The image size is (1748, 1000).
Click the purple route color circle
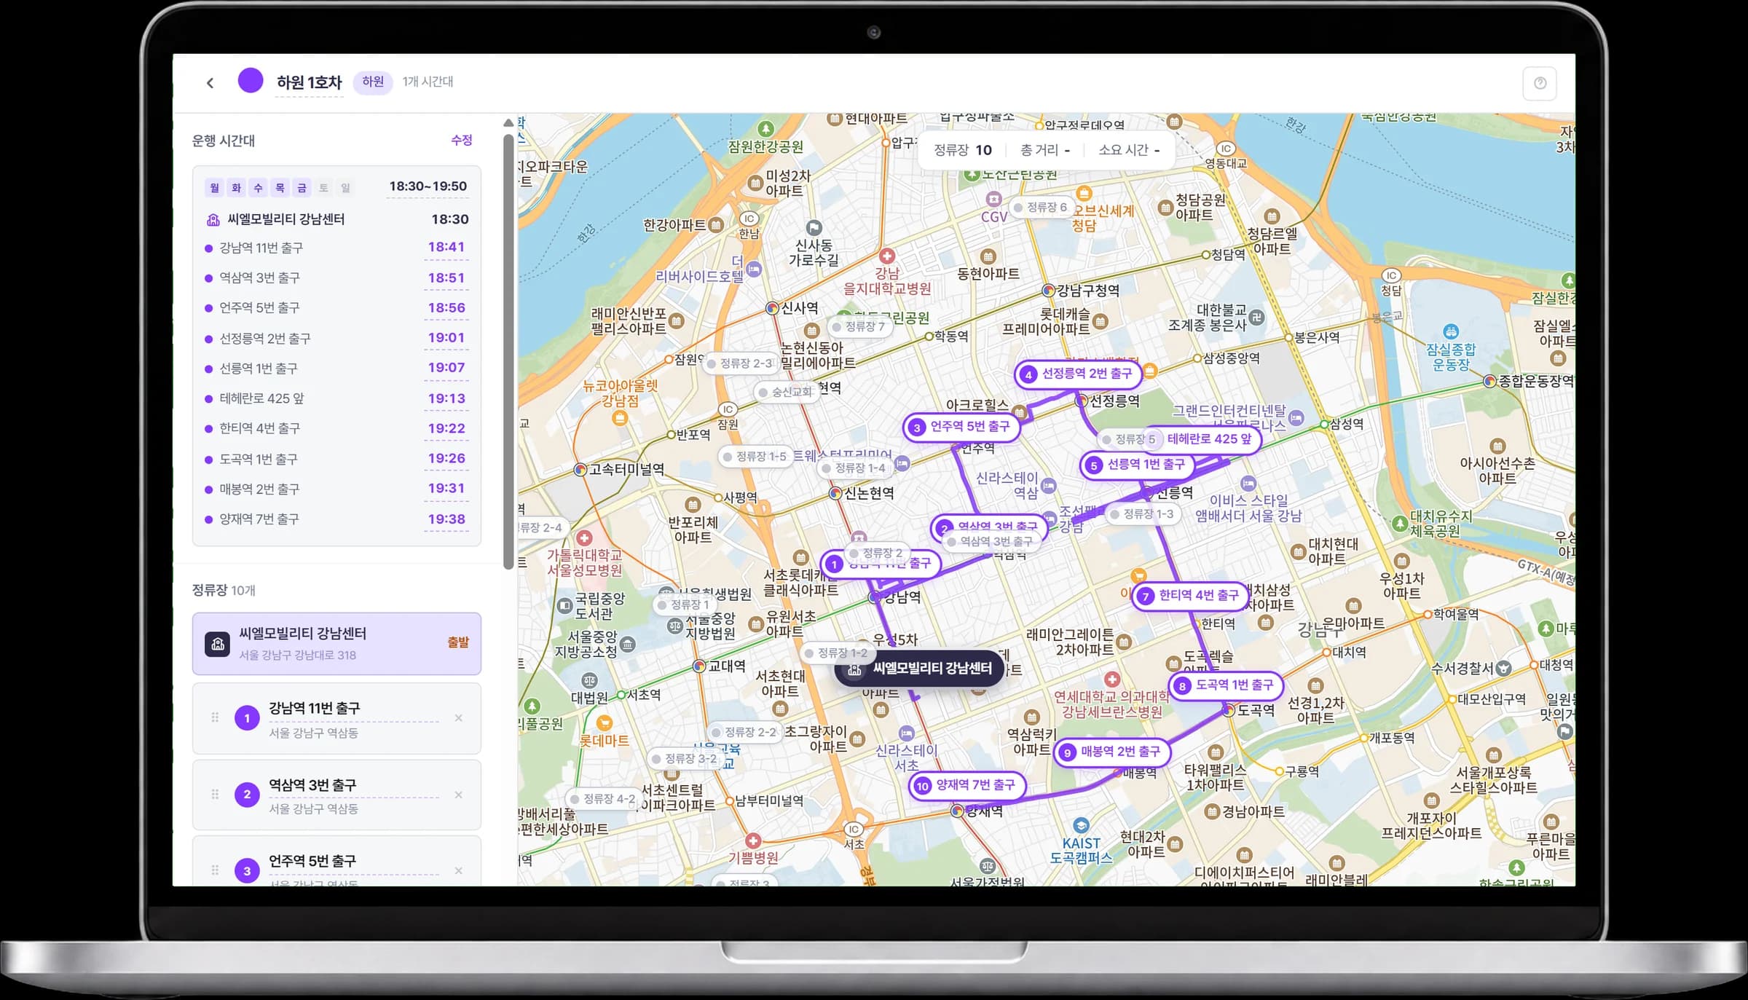click(251, 81)
